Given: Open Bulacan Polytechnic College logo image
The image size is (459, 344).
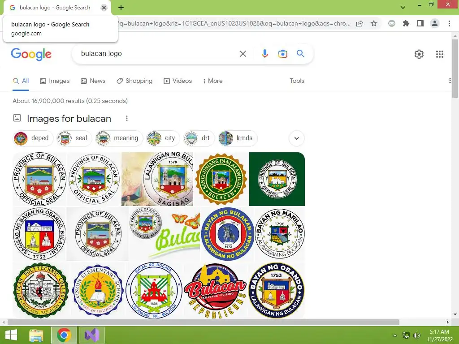Looking at the screenshot, I should pos(41,290).
